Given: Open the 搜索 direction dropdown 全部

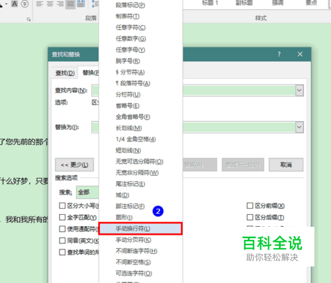Looking at the screenshot, I should [x=87, y=192].
